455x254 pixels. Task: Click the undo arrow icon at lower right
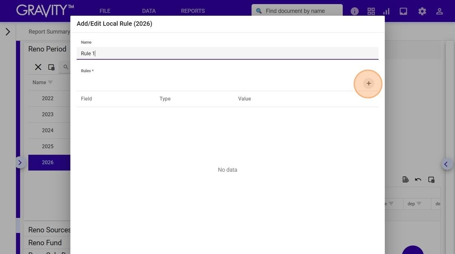pyautogui.click(x=418, y=179)
